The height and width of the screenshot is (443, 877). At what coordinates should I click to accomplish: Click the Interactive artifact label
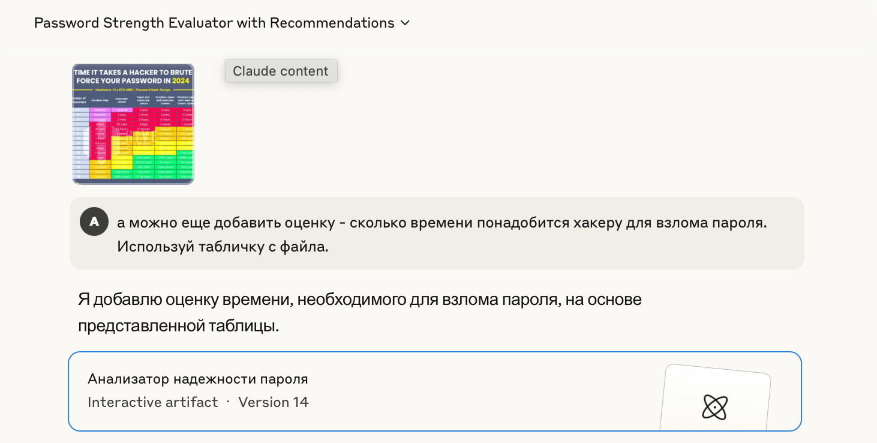153,402
